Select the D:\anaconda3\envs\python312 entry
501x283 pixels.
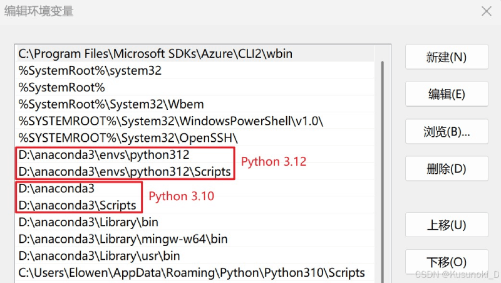coord(195,154)
